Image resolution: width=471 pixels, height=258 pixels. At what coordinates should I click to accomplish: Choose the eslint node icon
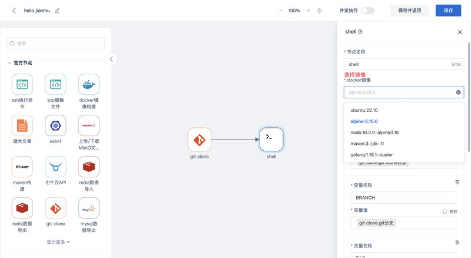(x=55, y=125)
